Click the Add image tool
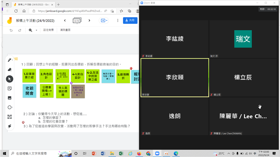 point(10,98)
